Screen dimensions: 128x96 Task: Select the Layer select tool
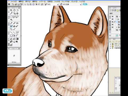pos(14,13)
